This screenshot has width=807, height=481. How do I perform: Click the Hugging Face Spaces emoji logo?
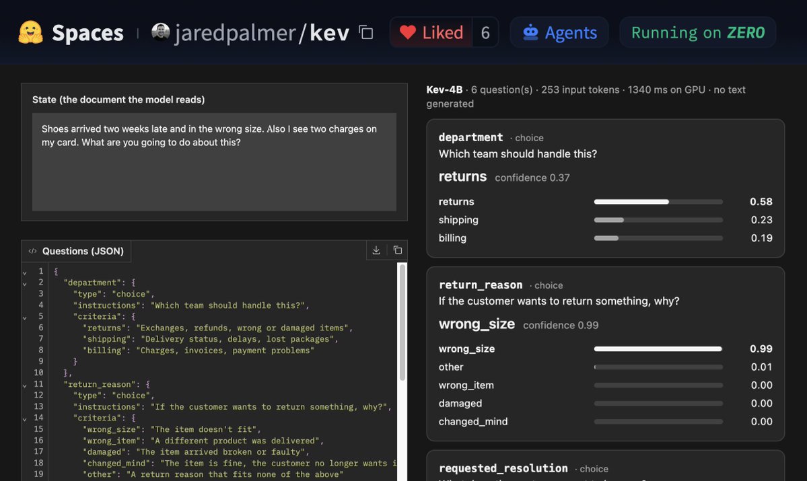click(x=30, y=32)
